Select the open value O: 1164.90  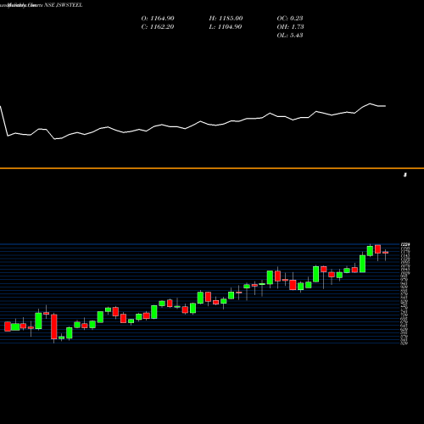158,19
